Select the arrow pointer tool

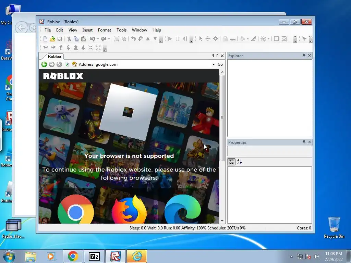[201, 39]
